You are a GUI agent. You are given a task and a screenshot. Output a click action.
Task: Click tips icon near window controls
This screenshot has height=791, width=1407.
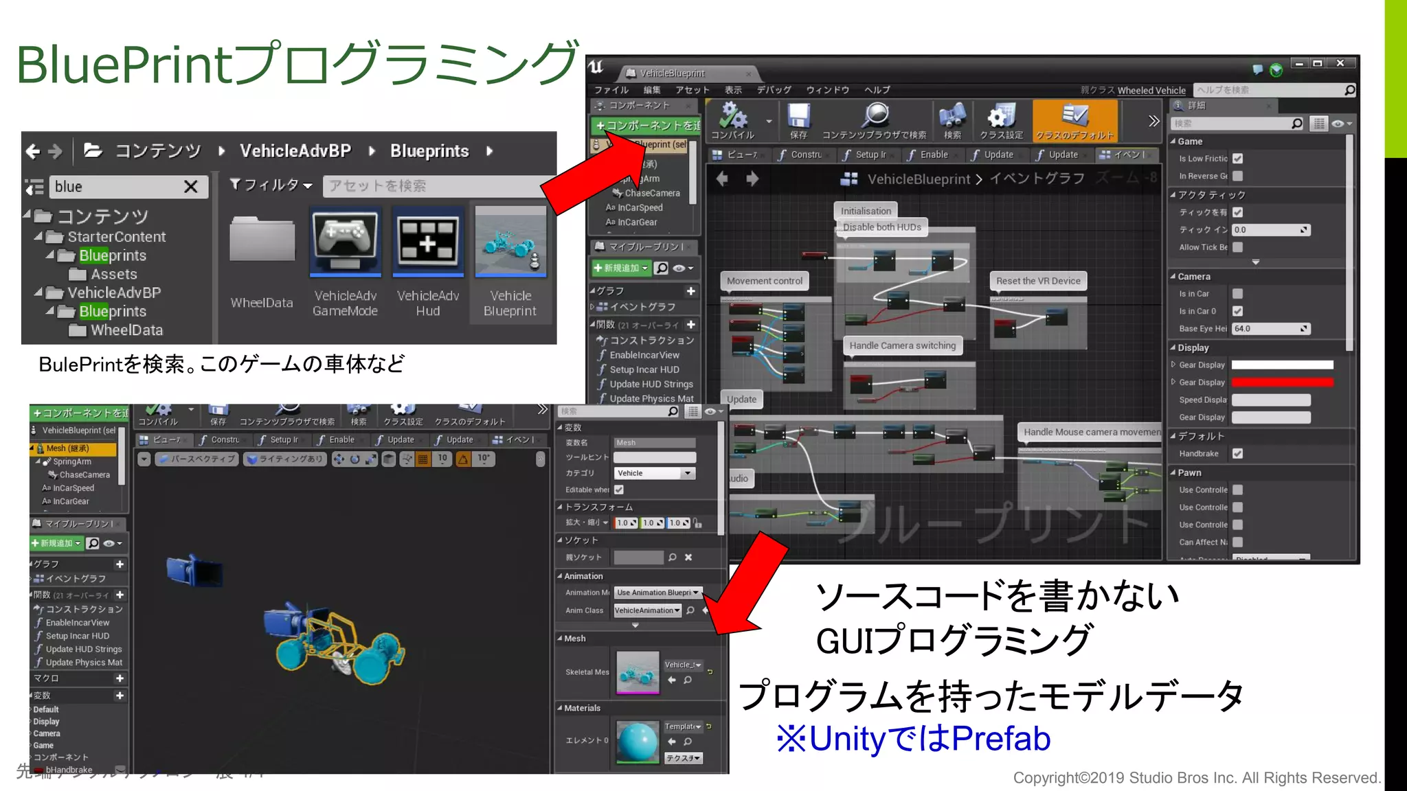pyautogui.click(x=1258, y=69)
